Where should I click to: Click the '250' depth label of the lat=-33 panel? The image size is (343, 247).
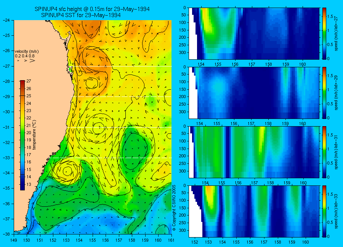[183, 223]
